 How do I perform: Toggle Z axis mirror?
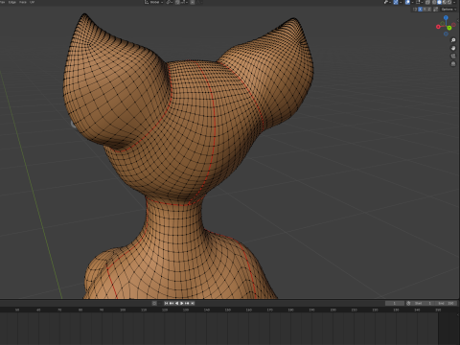click(429, 10)
